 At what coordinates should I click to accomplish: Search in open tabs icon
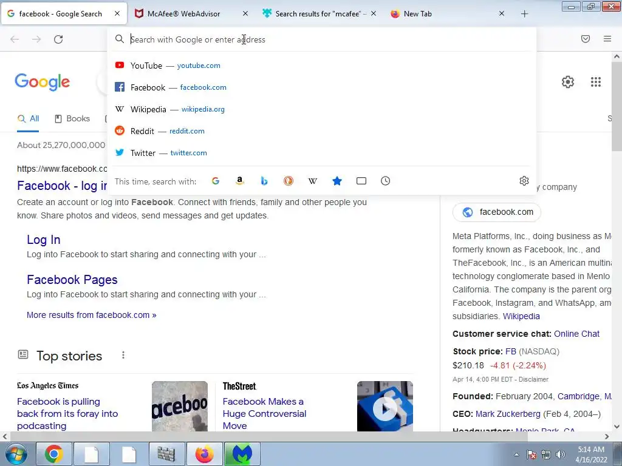pyautogui.click(x=361, y=181)
